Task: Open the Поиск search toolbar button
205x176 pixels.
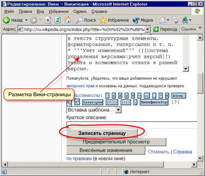Action: [x=86, y=20]
